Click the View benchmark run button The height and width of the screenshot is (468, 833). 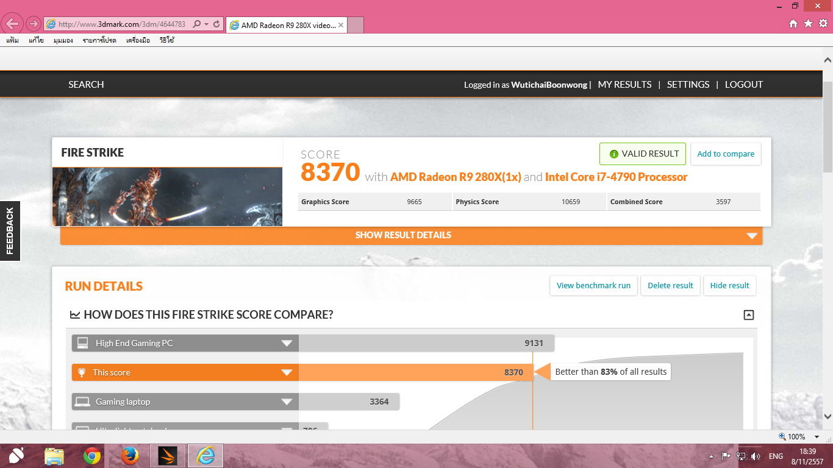(593, 286)
